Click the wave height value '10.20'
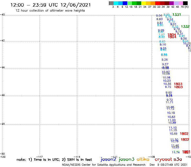Viewport: 191px width, 167px height. 187,43
